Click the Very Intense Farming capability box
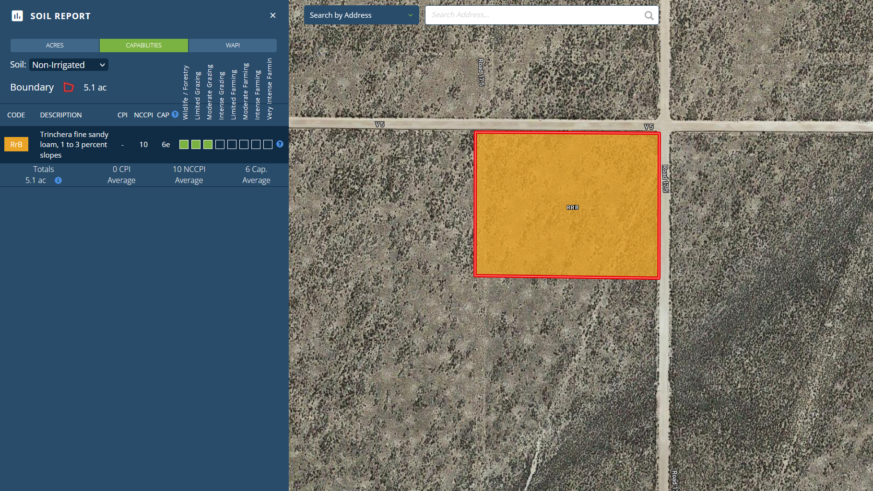This screenshot has width=873, height=491. click(268, 144)
